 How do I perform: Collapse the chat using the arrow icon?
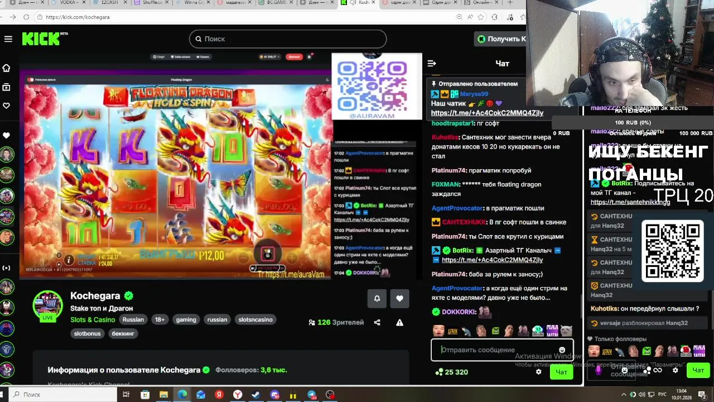pos(432,63)
